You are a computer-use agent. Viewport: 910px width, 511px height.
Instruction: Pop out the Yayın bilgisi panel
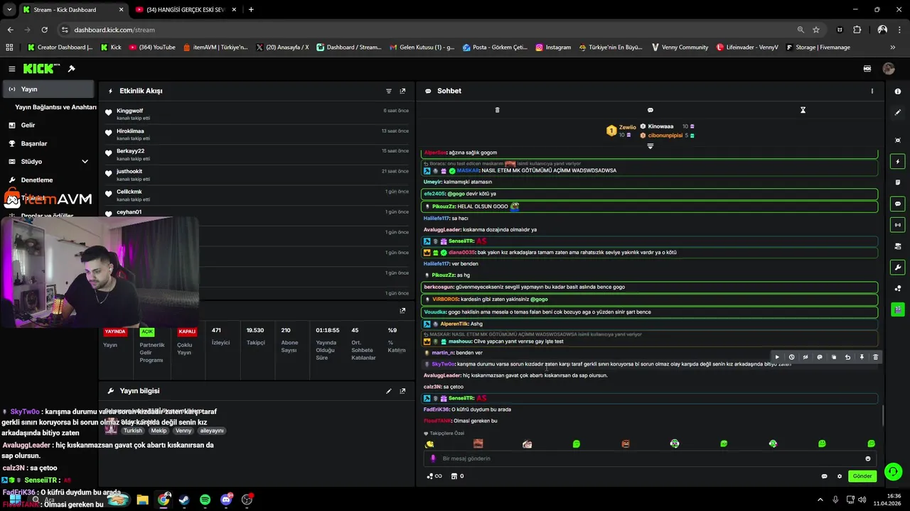tap(402, 391)
